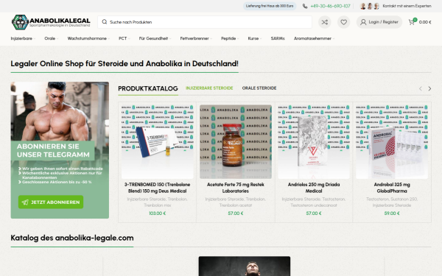Image resolution: width=442 pixels, height=276 pixels.
Task: Expand the Aromatasehemmer menu
Action: click(315, 38)
